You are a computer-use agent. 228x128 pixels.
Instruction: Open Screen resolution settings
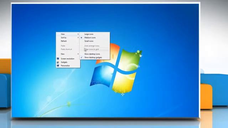click(x=68, y=59)
